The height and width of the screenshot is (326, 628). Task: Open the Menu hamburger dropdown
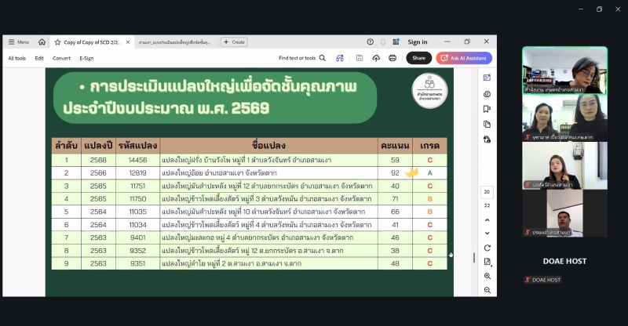(x=18, y=42)
